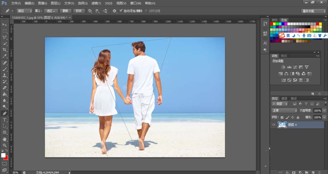Open path operations gear settings icon
This screenshot has width=328, height=174.
(114, 11)
